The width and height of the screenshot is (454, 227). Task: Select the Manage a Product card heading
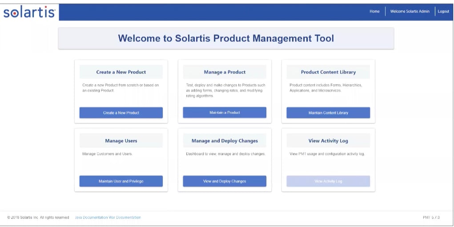pyautogui.click(x=225, y=72)
